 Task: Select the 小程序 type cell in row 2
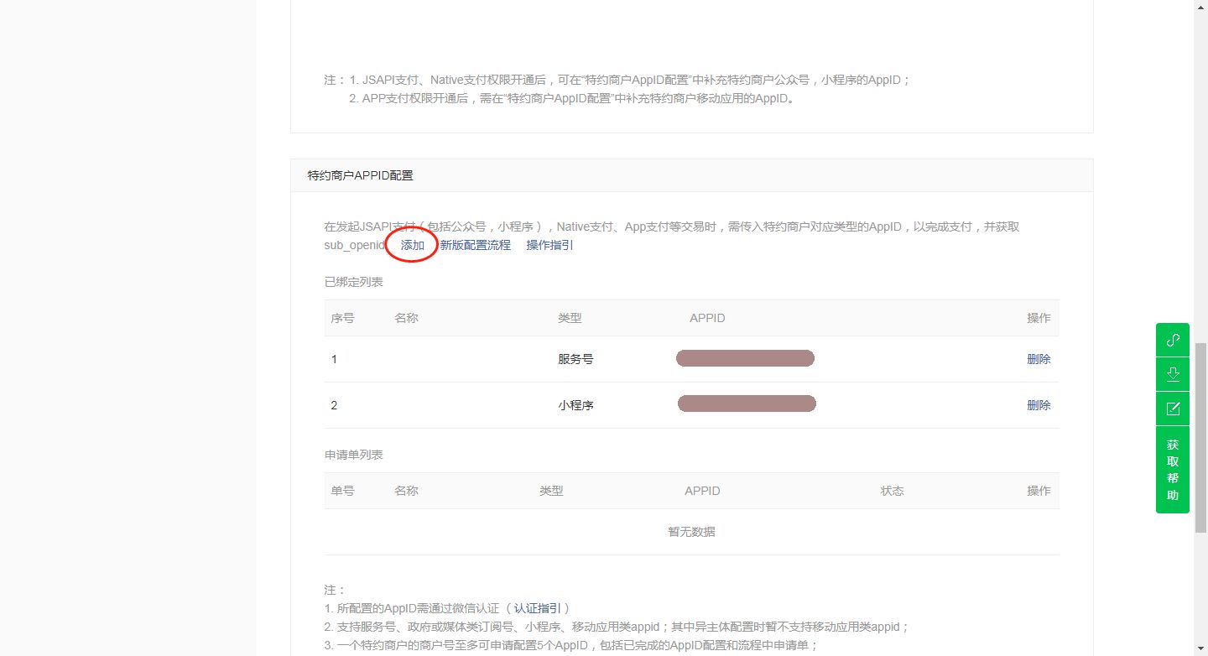coord(575,405)
